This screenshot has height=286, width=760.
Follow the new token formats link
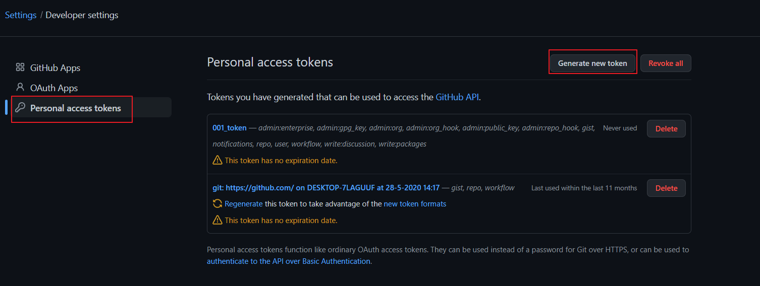(415, 204)
